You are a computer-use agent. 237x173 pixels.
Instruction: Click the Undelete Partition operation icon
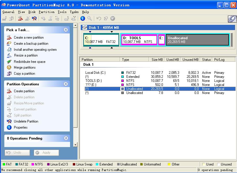[x=9, y=121]
